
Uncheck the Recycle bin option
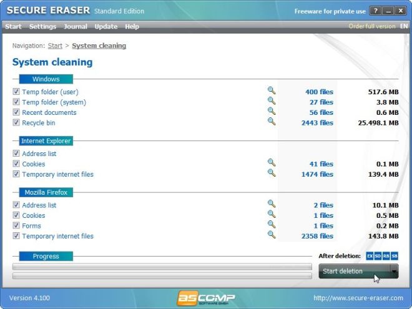click(x=16, y=122)
